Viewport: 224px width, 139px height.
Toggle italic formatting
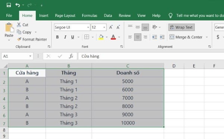pyautogui.click(x=65, y=37)
